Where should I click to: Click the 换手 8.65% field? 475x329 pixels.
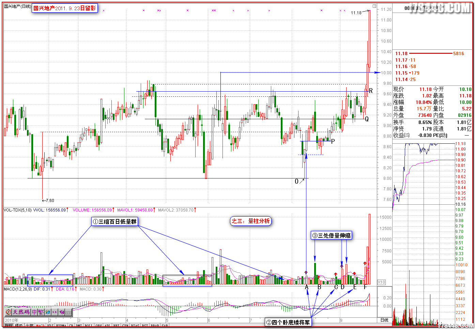[413, 122]
